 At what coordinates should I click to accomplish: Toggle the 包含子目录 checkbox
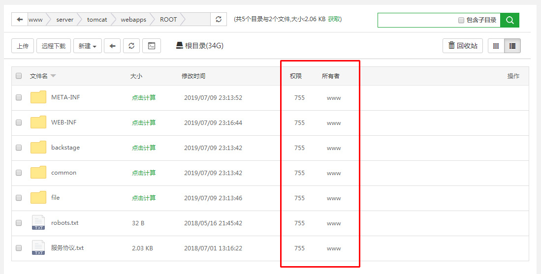(461, 20)
